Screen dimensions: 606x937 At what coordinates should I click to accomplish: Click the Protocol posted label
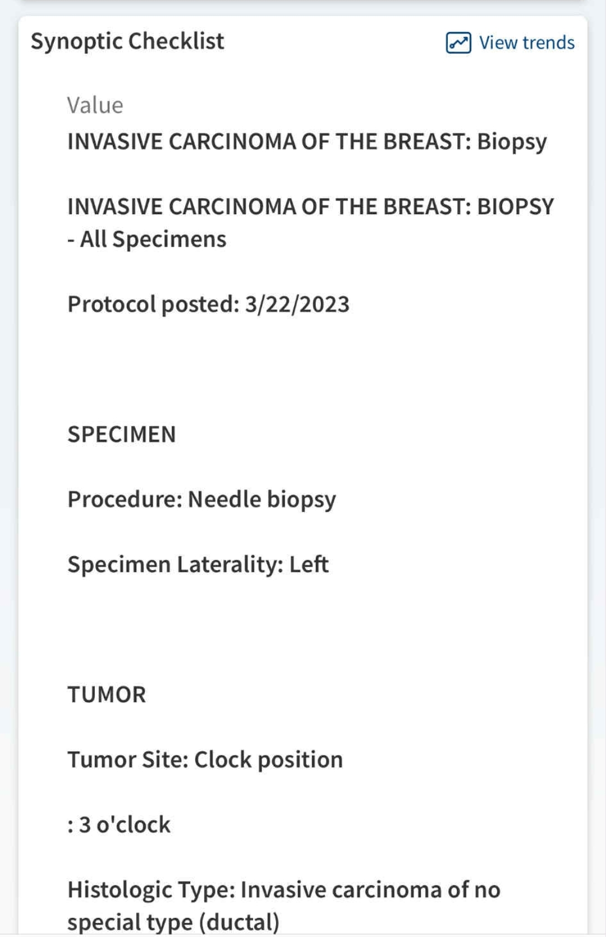[x=153, y=304]
